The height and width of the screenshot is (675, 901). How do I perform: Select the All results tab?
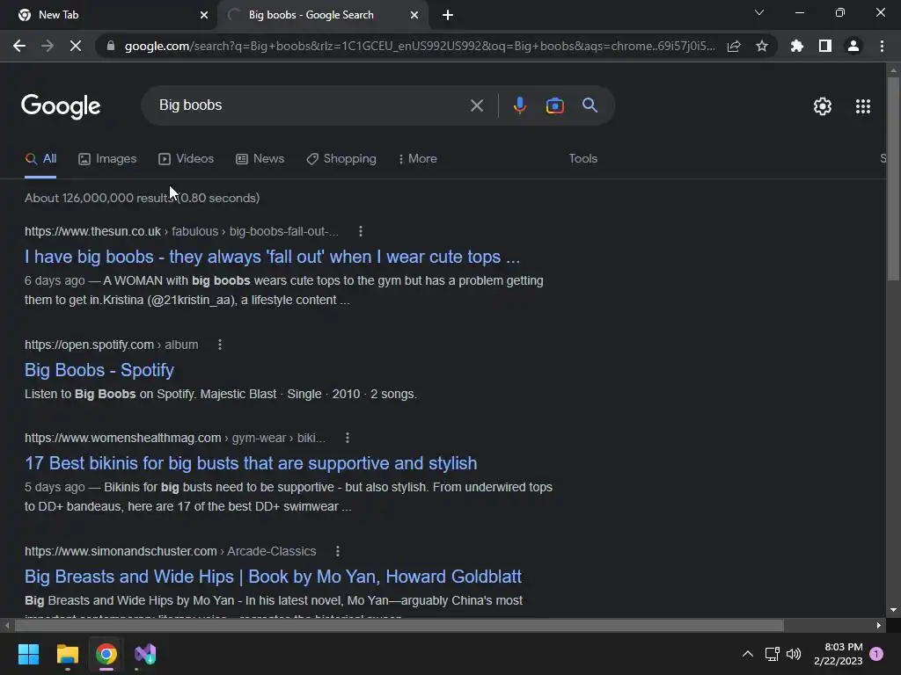click(40, 159)
